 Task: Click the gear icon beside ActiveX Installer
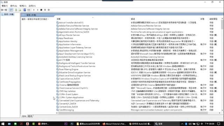pos(57,22)
